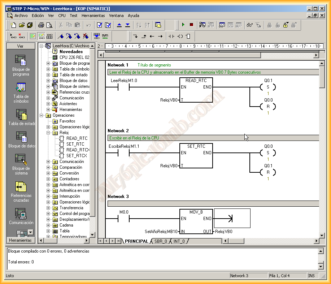
Task: Open the Herramientas menu
Action: click(93, 16)
